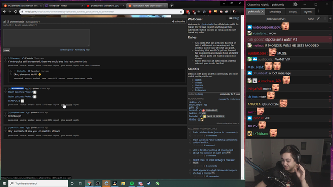Upvote the PepeLaugh comment
333x187 pixels.
point(6,113)
